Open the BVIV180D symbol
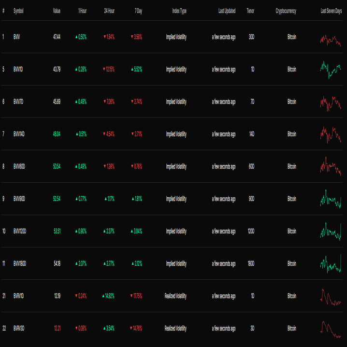 20,263
